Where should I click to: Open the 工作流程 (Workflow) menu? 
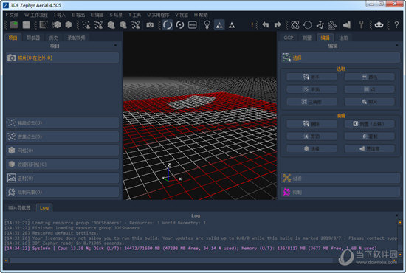[x=36, y=15]
